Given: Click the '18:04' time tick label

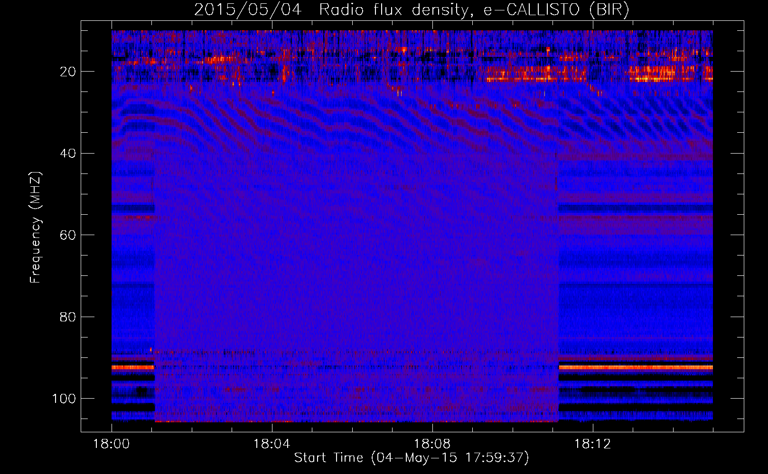Looking at the screenshot, I should click(x=272, y=444).
